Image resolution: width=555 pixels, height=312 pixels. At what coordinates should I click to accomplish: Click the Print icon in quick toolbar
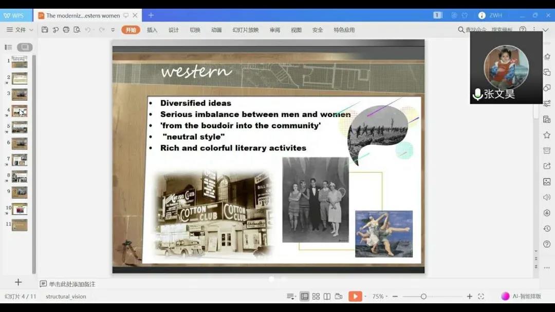click(66, 30)
